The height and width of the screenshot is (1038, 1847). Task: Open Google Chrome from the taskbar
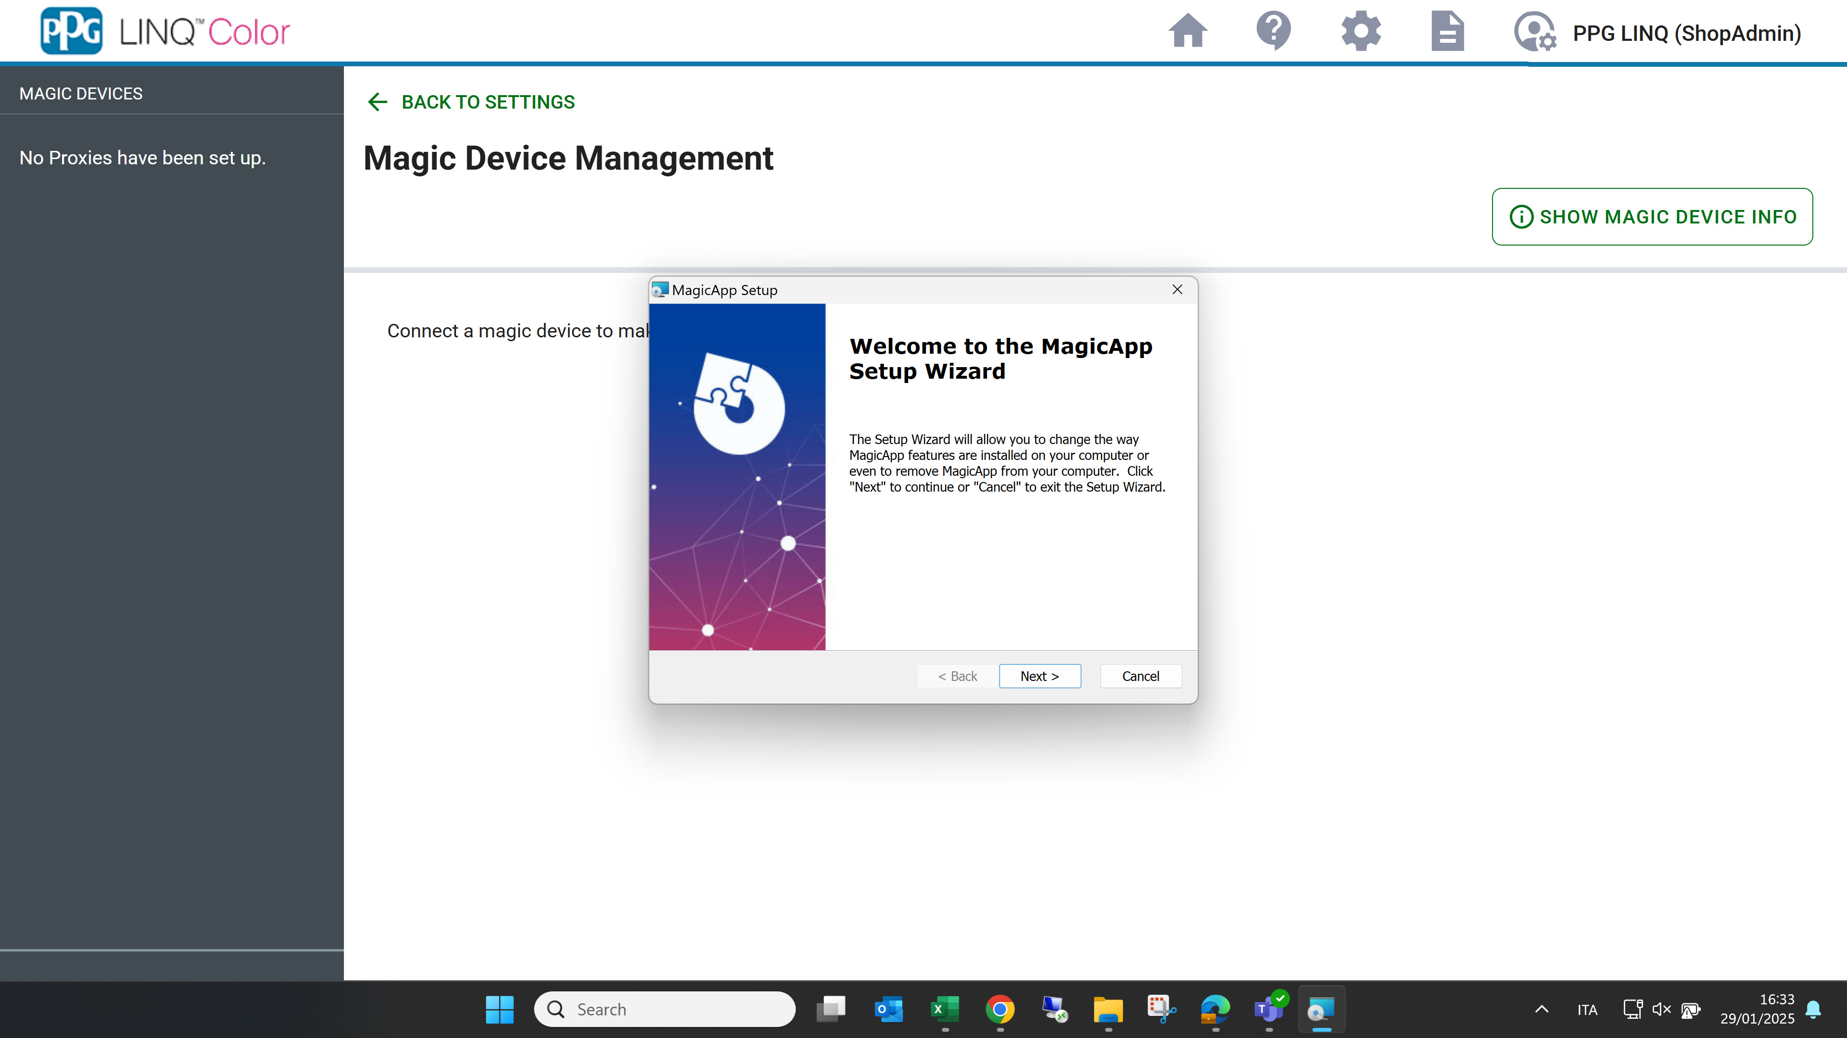[999, 1009]
